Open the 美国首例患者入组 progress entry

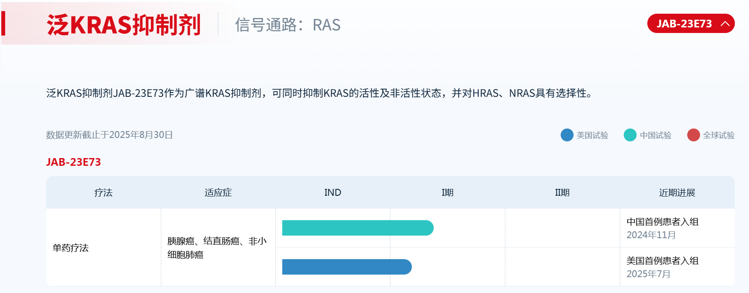coord(662,261)
